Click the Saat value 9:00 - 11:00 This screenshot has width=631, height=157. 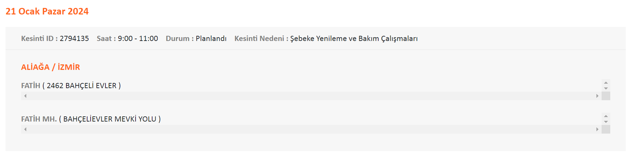(138, 39)
